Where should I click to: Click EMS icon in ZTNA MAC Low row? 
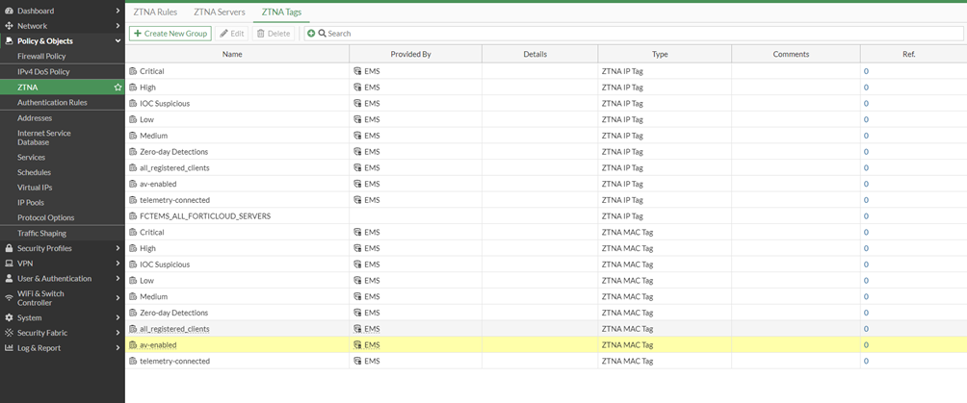pyautogui.click(x=357, y=281)
